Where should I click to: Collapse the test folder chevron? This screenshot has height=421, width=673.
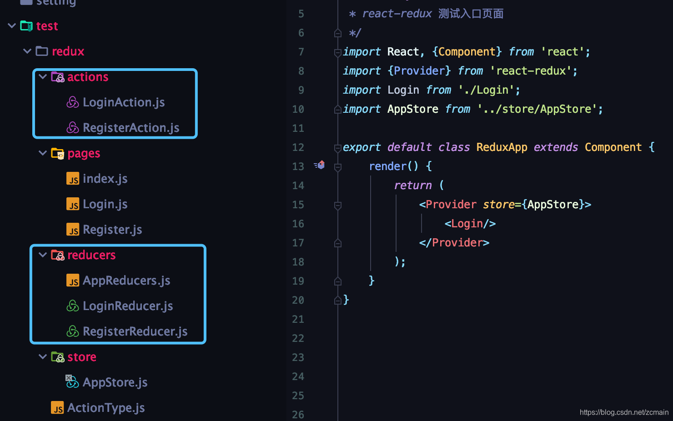point(12,25)
